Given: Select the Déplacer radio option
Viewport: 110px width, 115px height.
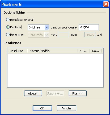Looking at the screenshot, I should [8, 27].
